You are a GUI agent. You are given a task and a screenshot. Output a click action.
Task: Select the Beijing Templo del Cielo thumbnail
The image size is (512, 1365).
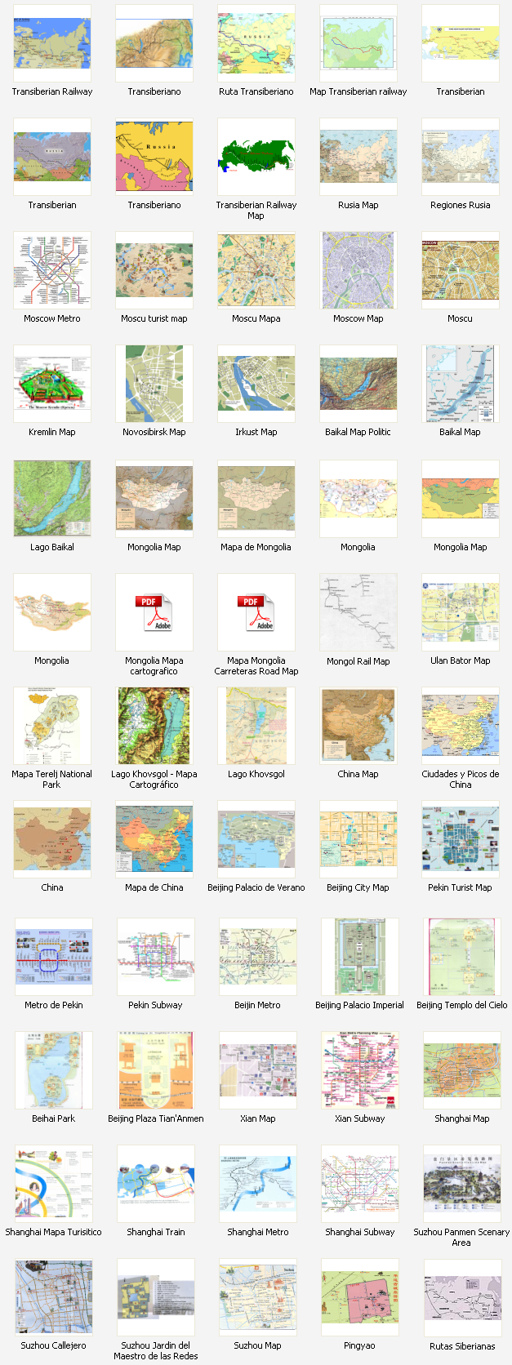462,957
